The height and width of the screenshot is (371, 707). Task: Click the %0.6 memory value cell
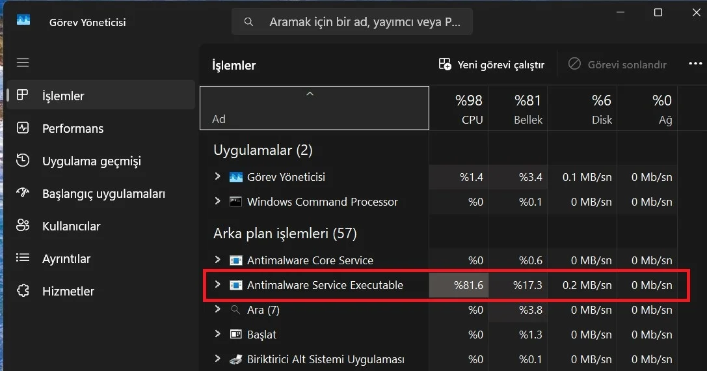pos(518,260)
